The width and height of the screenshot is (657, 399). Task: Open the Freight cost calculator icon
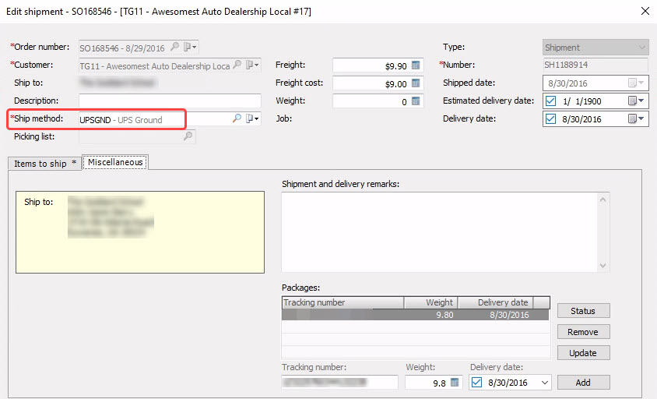click(416, 83)
